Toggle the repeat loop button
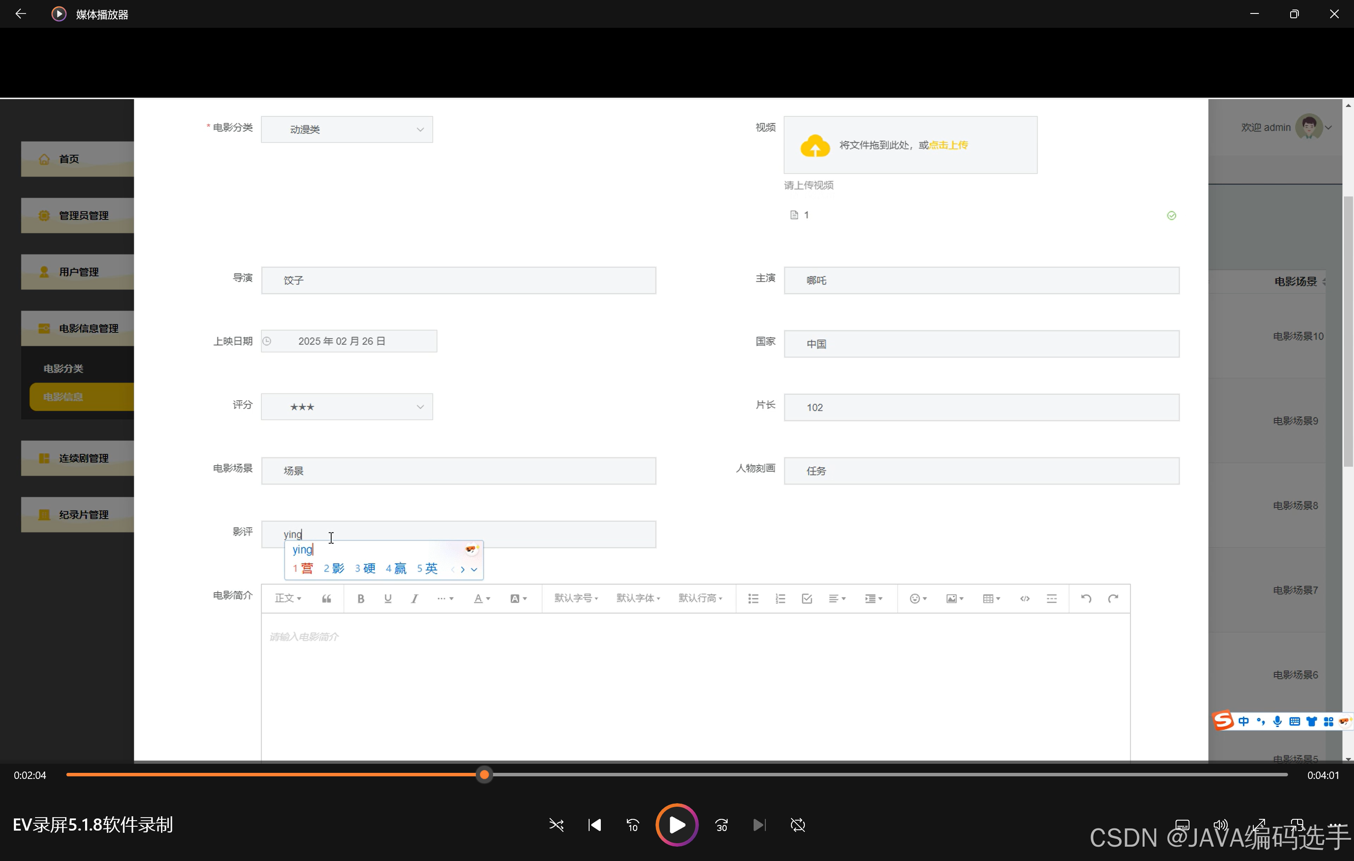Screen dimensions: 1354x861 [797, 825]
